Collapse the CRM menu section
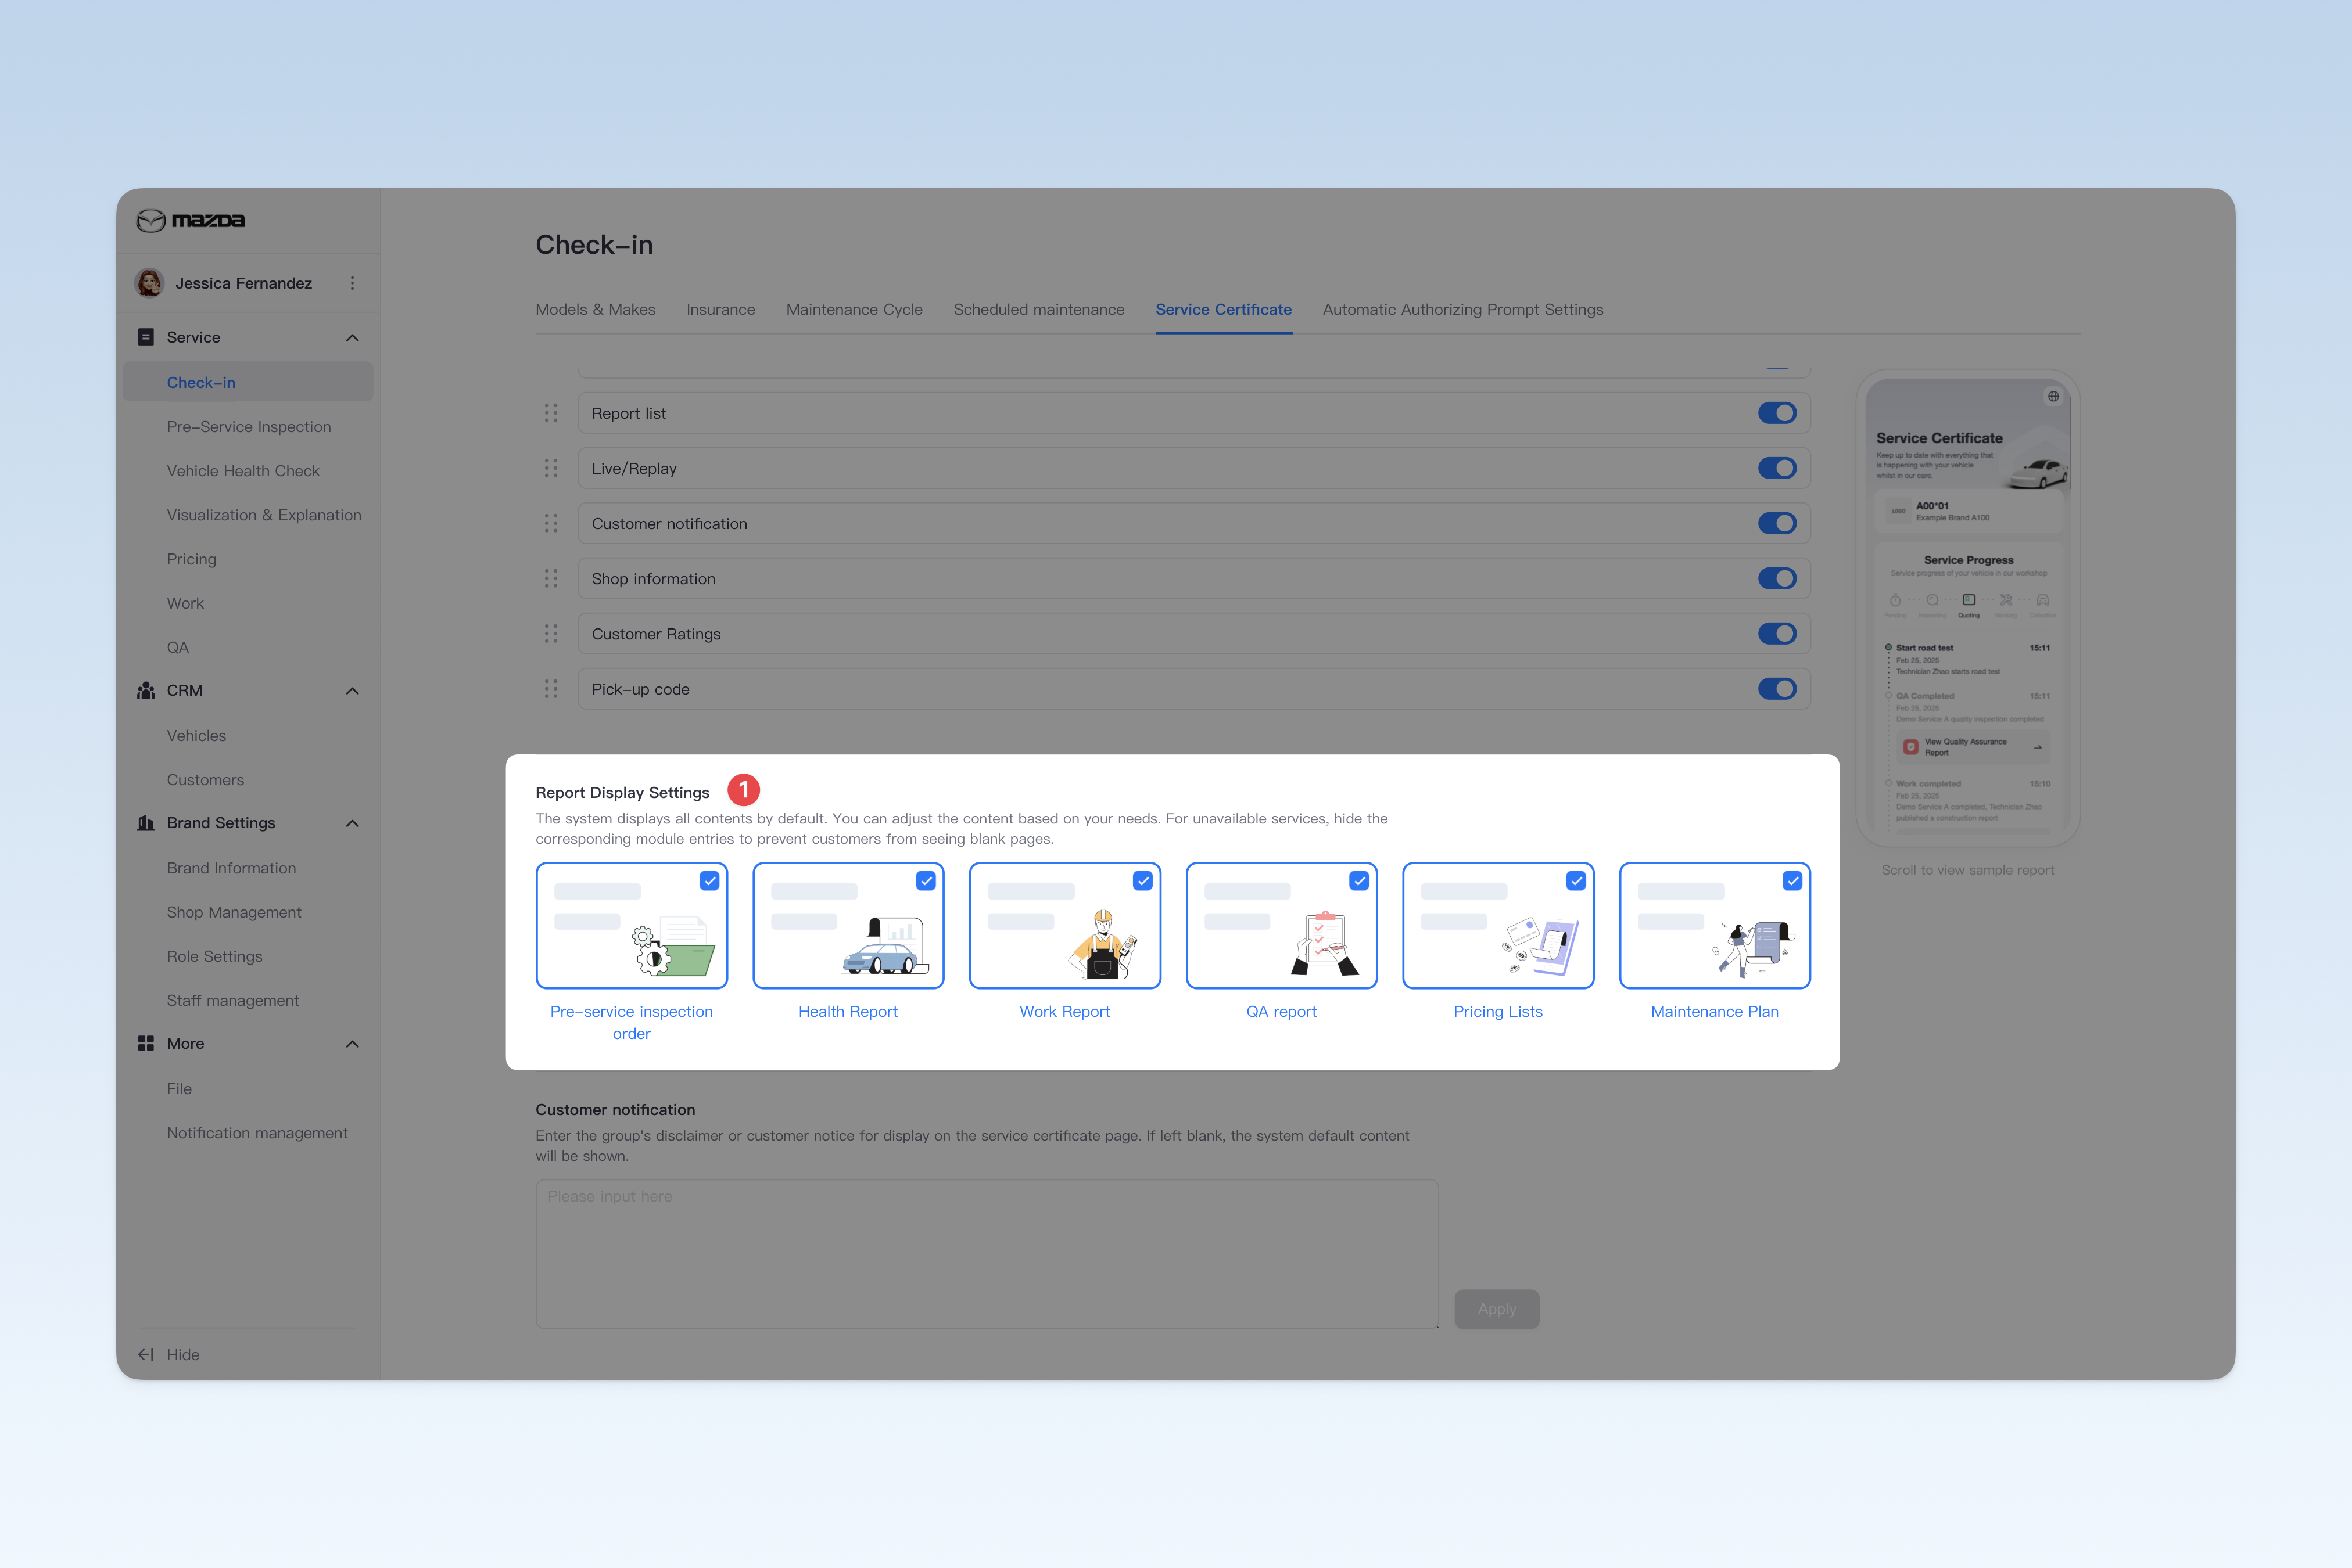The width and height of the screenshot is (2352, 1568). [x=352, y=691]
